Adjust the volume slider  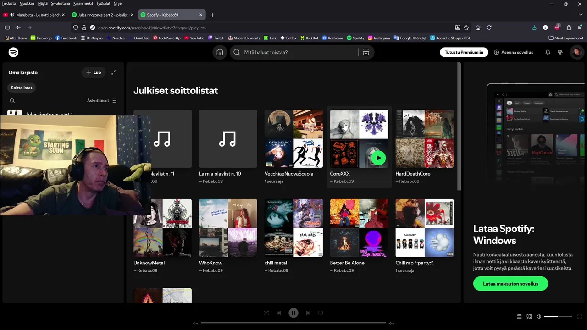(x=558, y=317)
